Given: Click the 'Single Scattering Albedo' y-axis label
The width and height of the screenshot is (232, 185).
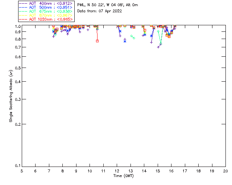Looking at the screenshot, I should 11,96.
